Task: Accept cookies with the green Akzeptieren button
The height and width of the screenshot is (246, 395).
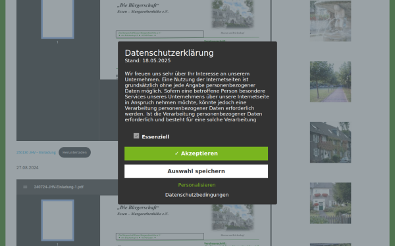Action: (x=196, y=154)
